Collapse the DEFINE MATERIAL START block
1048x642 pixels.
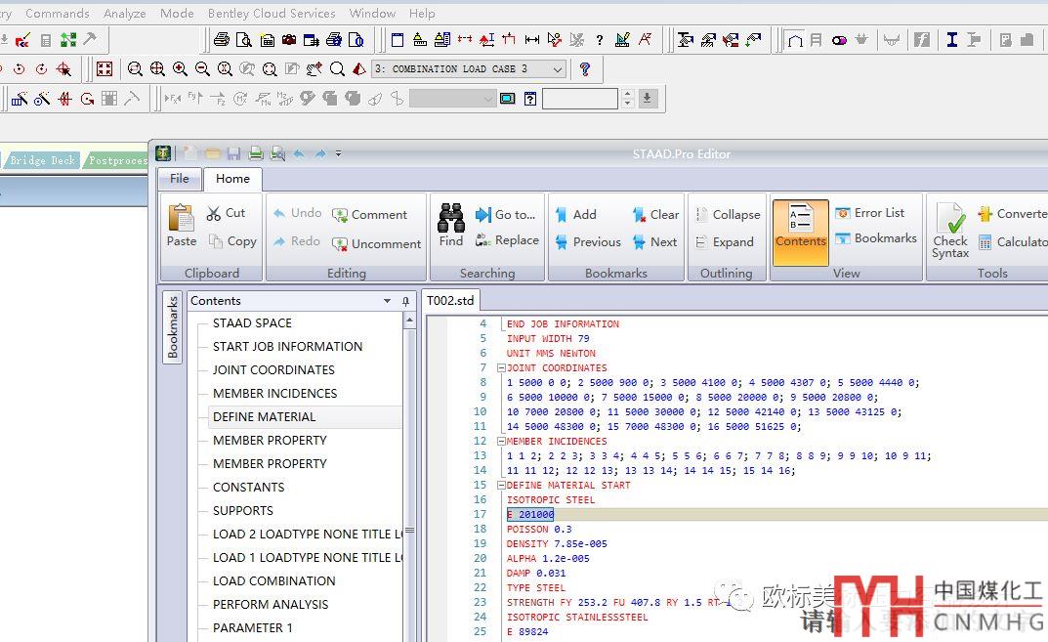point(501,486)
